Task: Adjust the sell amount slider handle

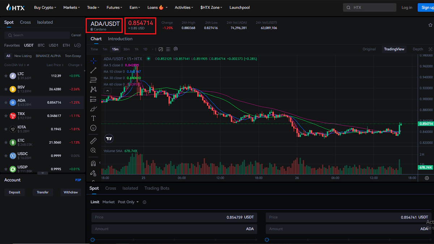Action: (x=267, y=240)
